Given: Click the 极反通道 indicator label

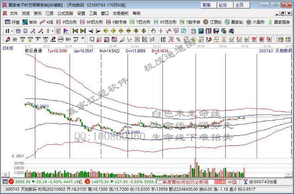Looking at the screenshot, I should pyautogui.click(x=33, y=51).
